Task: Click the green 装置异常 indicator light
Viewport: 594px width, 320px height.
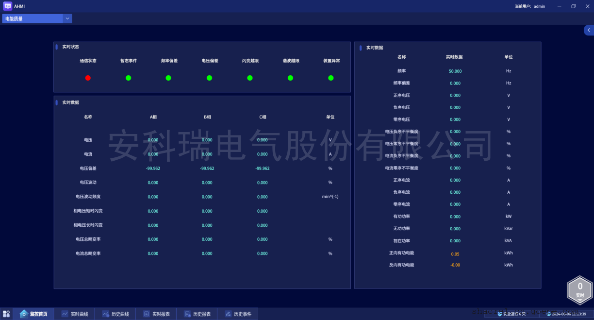Action: (x=331, y=78)
